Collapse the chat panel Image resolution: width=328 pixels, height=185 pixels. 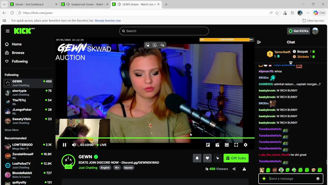[259, 42]
